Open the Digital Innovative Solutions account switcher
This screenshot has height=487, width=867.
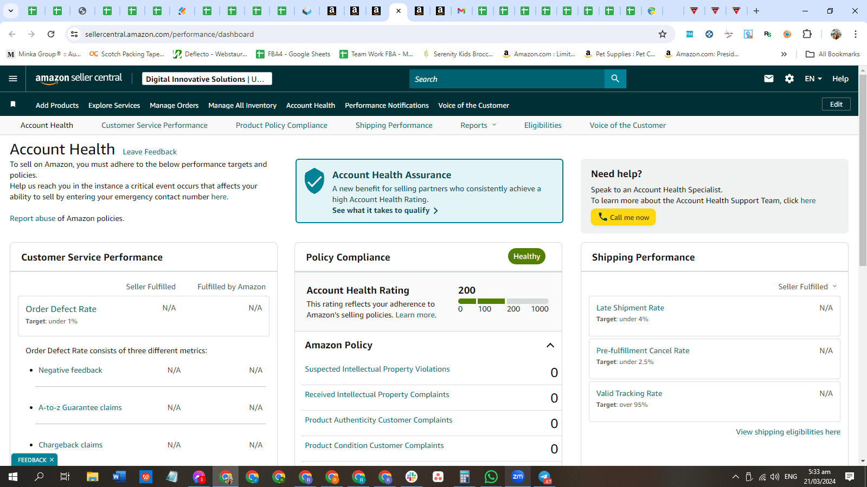pyautogui.click(x=207, y=79)
